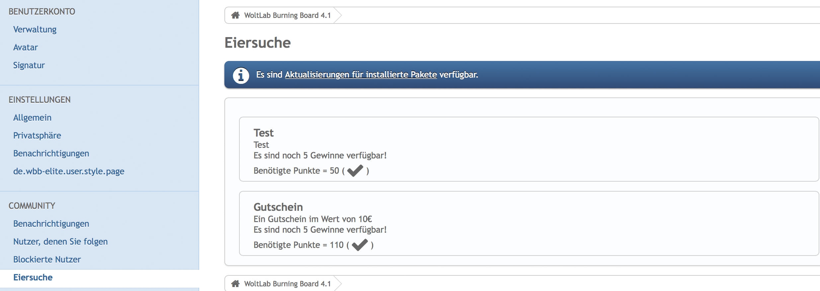
Task: Click the checkmark next to 50 points
Action: tap(355, 171)
